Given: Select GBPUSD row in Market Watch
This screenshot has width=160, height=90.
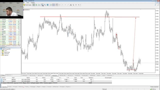Looking at the screenshot, I should tap(10, 33).
